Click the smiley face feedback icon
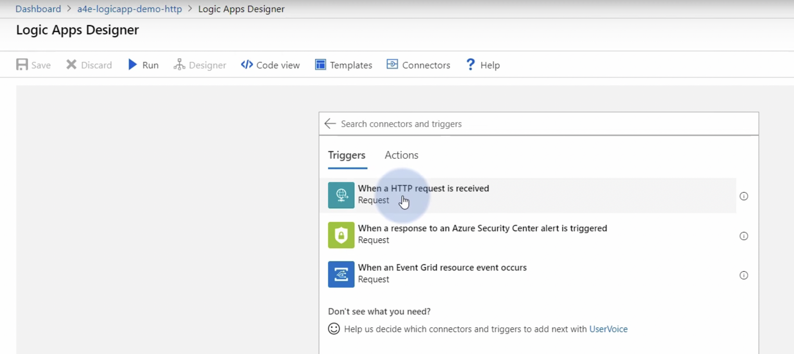 [x=334, y=329]
